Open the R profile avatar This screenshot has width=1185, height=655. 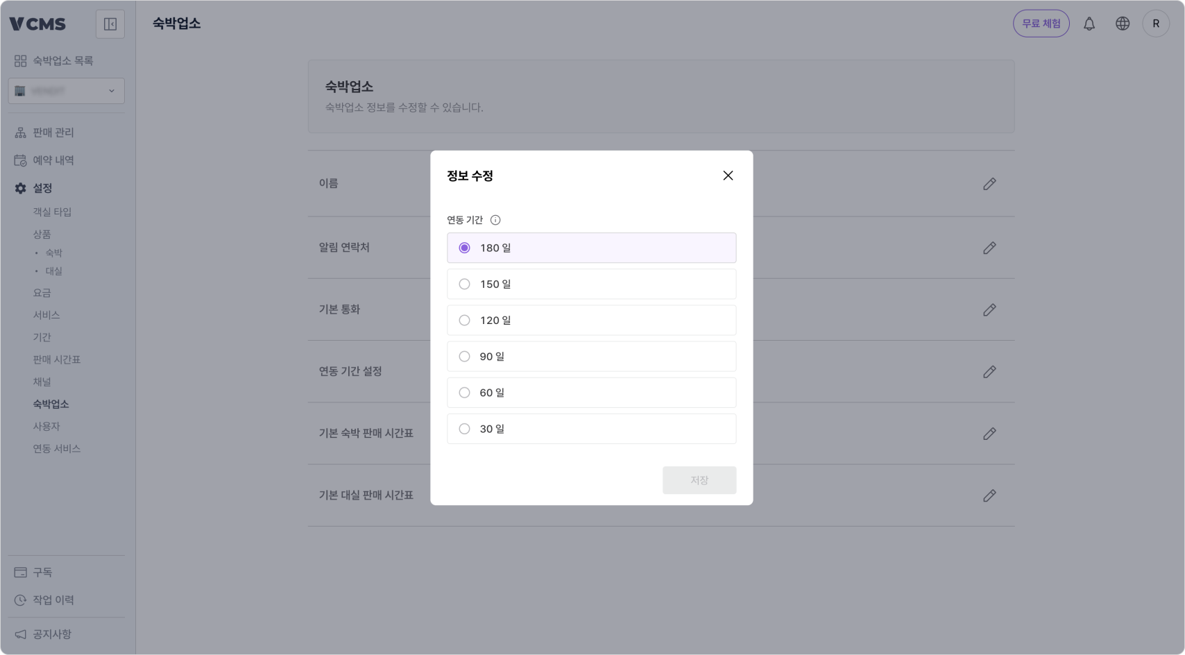coord(1156,23)
